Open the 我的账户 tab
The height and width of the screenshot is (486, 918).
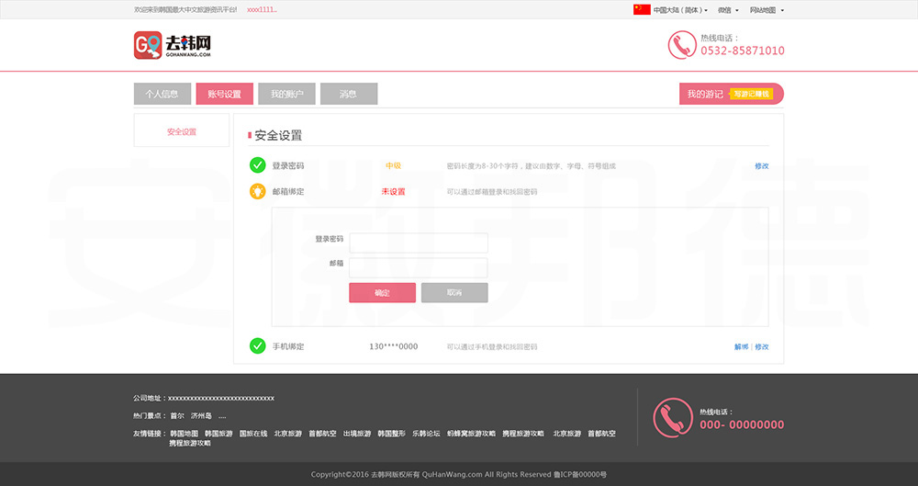coord(286,94)
